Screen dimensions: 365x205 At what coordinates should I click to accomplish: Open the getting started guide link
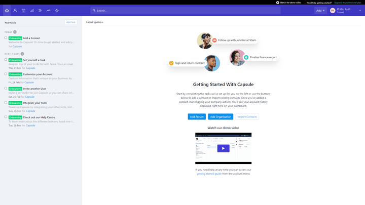[209, 174]
